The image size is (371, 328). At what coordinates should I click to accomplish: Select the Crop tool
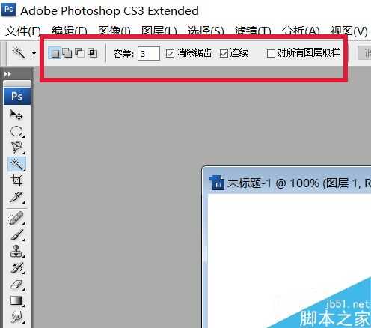[16, 180]
